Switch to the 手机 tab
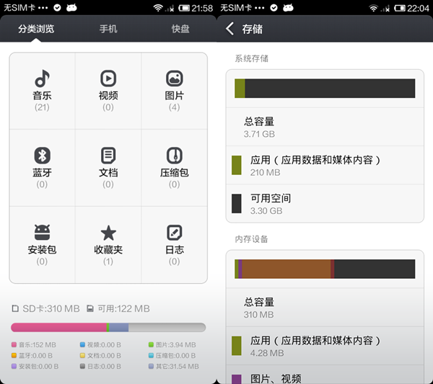This screenshot has height=384, width=433. tap(108, 30)
